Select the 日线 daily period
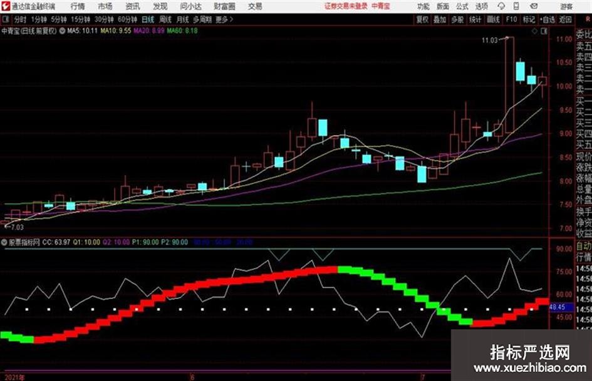Screen dimensions: 592x381 point(148,19)
